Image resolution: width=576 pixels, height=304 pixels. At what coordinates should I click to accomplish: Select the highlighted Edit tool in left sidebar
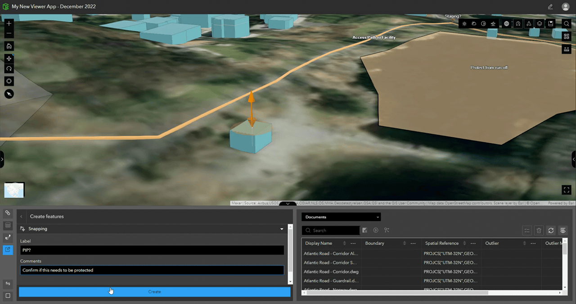click(7, 250)
